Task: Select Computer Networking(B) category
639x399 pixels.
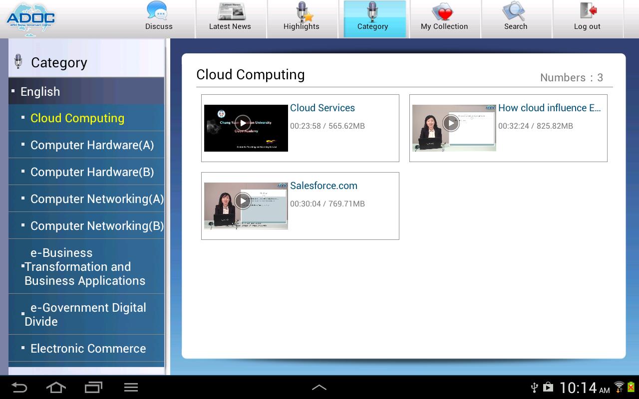Action: 86,226
